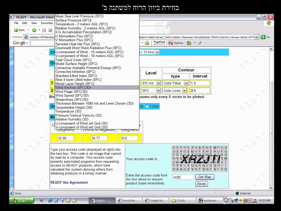The height and width of the screenshot is (211, 281).
Task: Switch to Google Se... taskbar window
Action: point(156,201)
